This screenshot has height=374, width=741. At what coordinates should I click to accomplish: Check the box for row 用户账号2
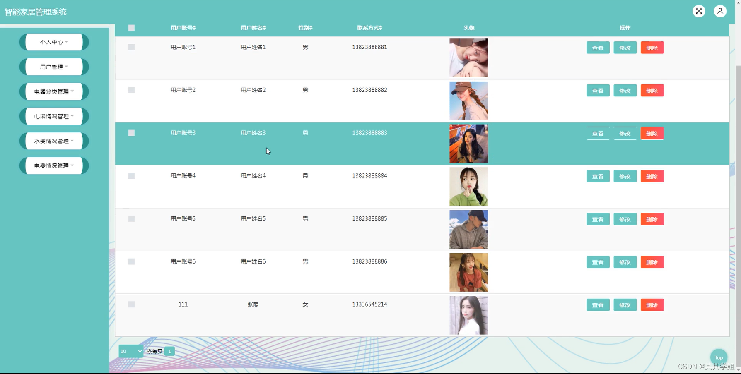pyautogui.click(x=131, y=90)
